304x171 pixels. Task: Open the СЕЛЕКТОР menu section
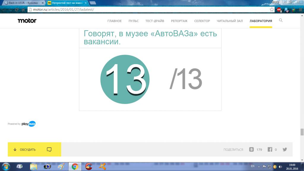coord(202,21)
